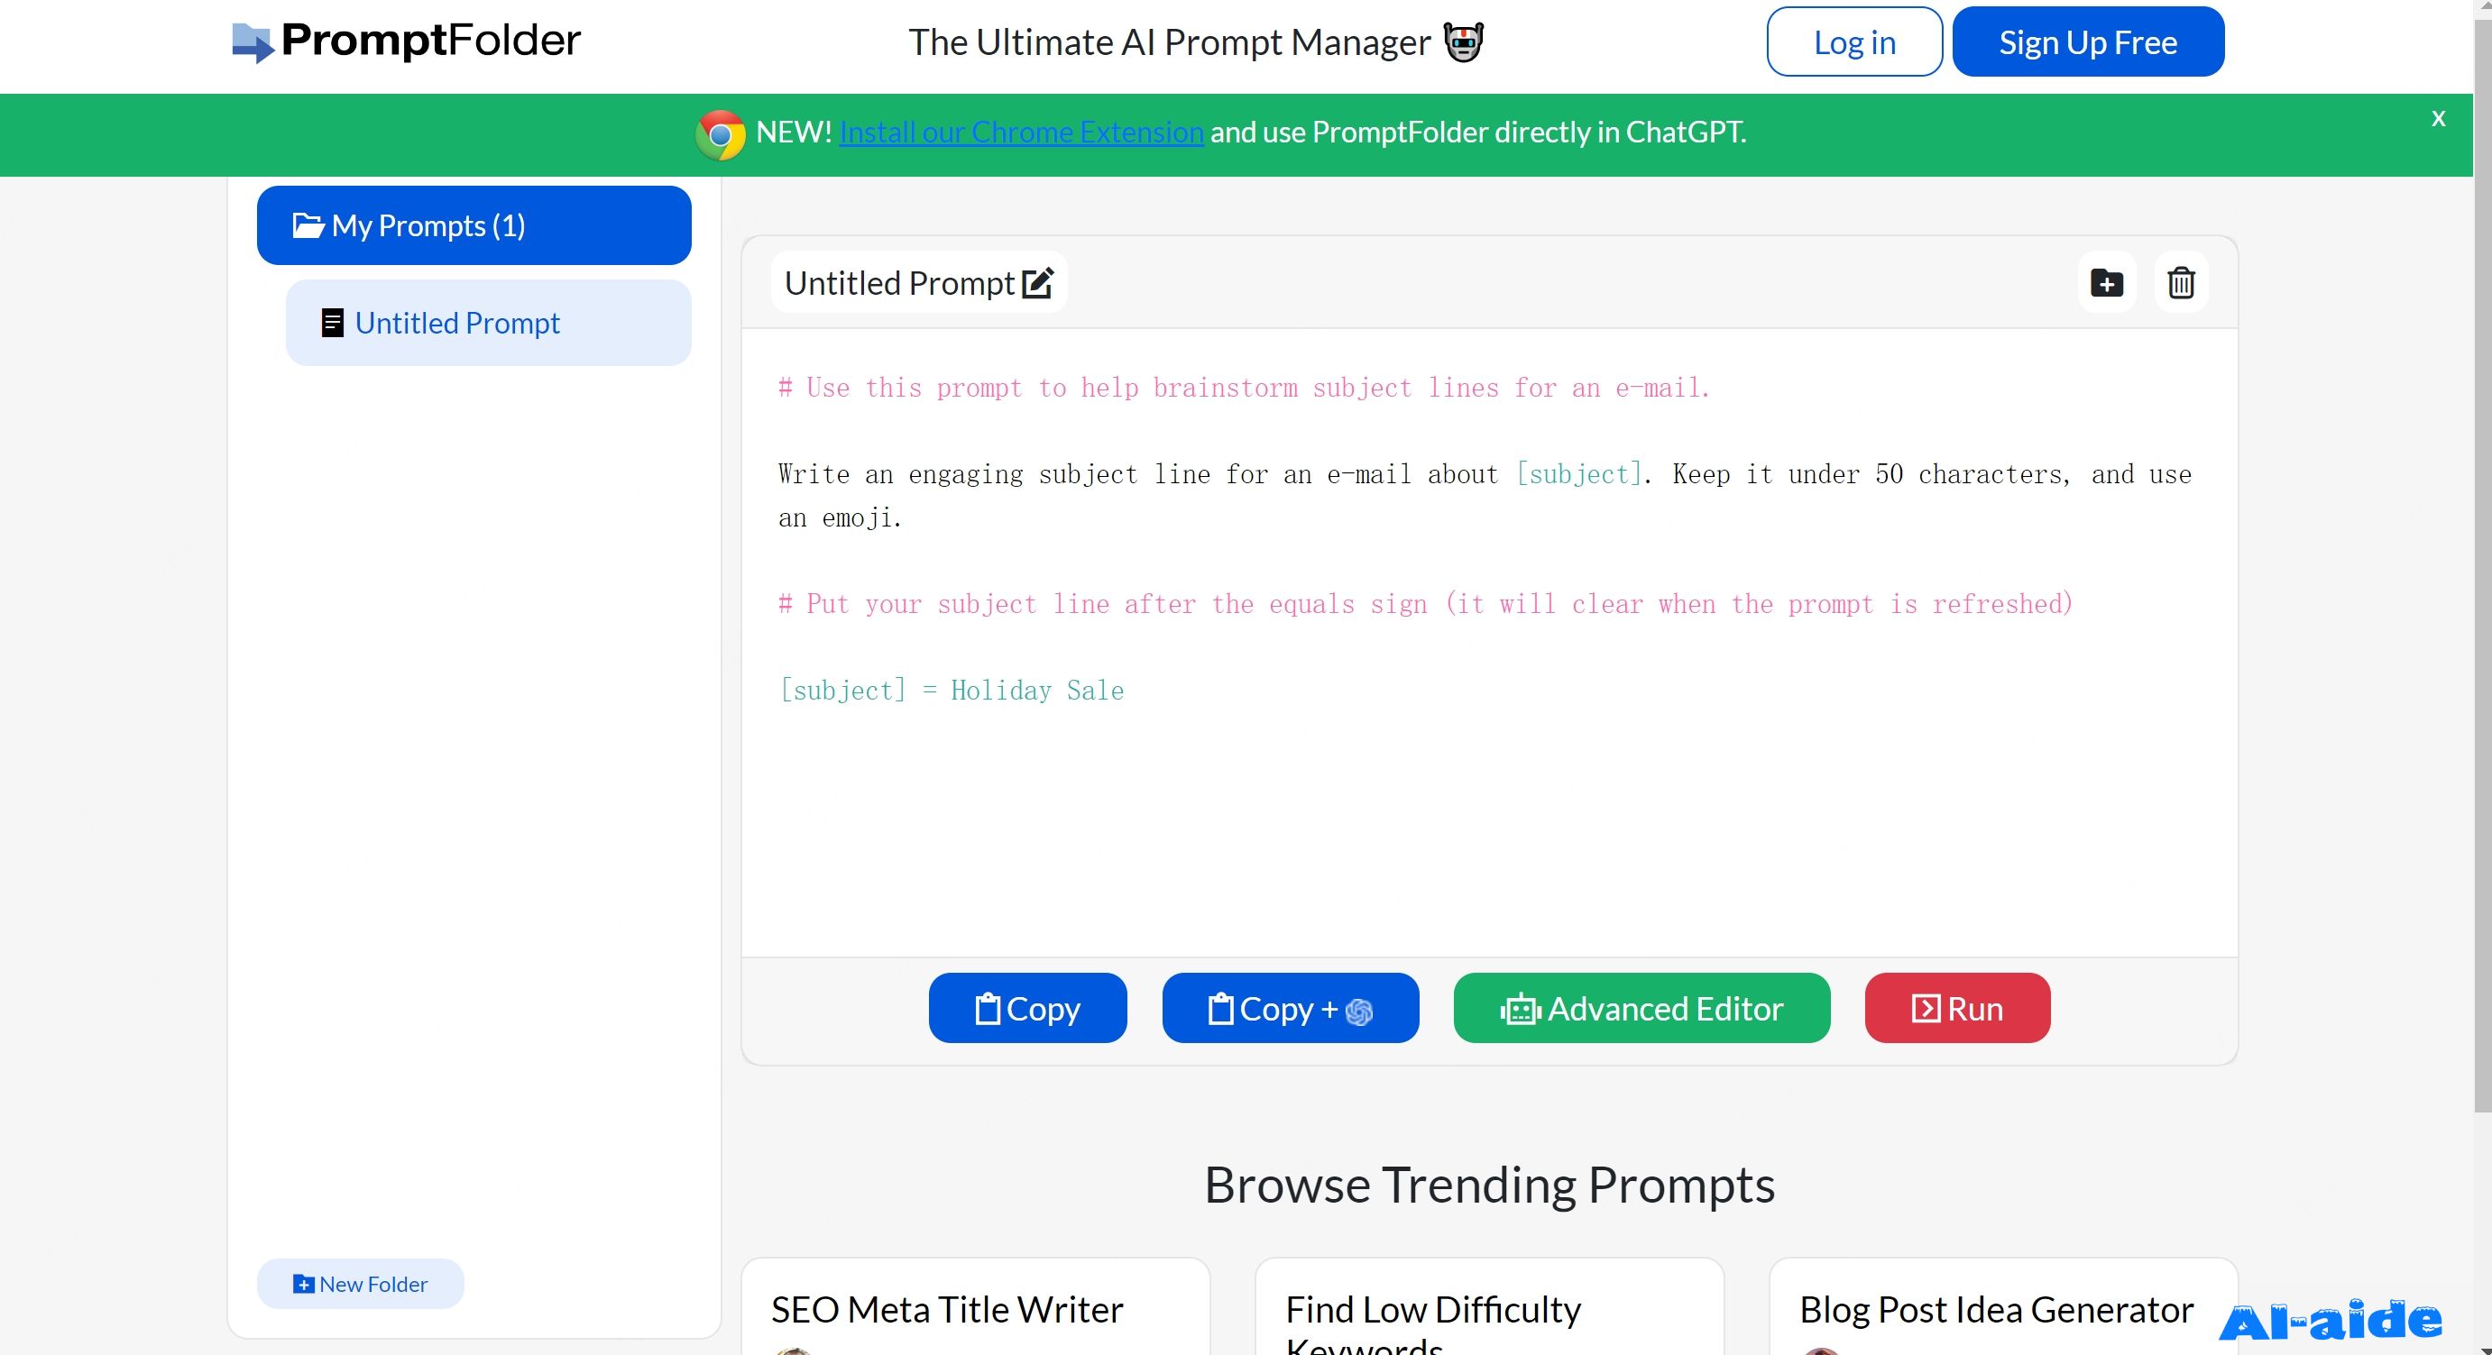2492x1355 pixels.
Task: Copy the prompt to clipboard
Action: pyautogui.click(x=1027, y=1008)
